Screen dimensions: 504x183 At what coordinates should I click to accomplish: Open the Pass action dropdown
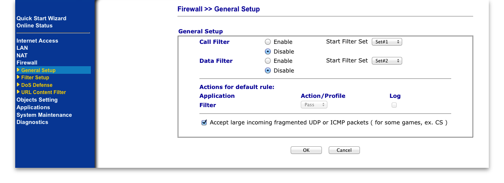tap(314, 105)
